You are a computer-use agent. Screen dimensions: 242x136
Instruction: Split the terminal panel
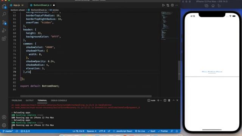coord(165,100)
